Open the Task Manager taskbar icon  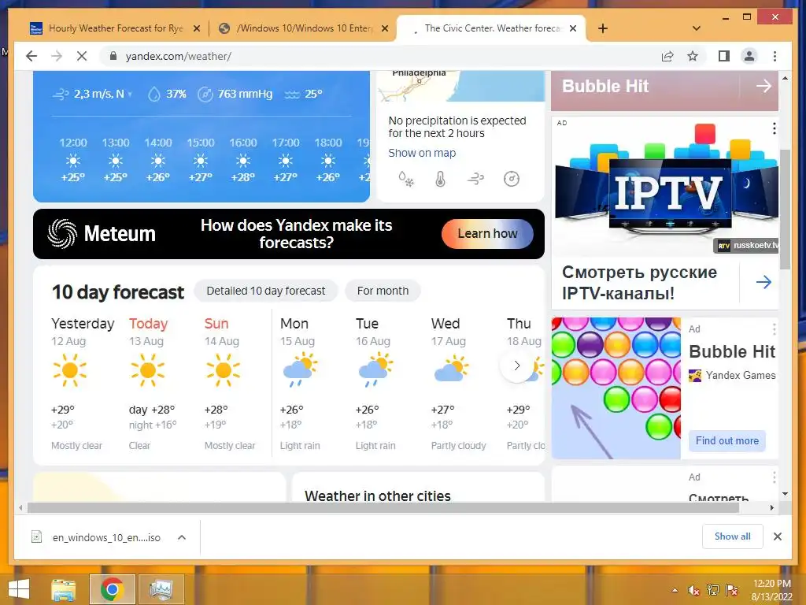(161, 589)
